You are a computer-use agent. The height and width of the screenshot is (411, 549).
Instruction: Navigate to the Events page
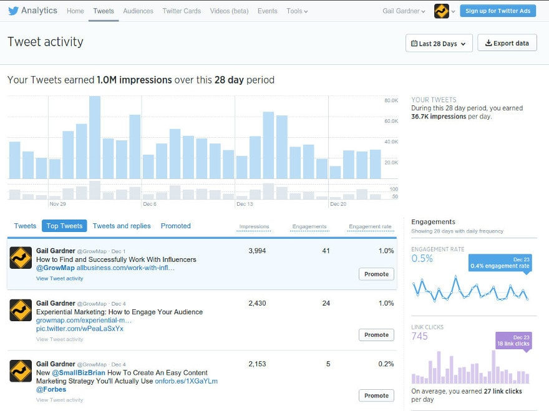pos(268,11)
